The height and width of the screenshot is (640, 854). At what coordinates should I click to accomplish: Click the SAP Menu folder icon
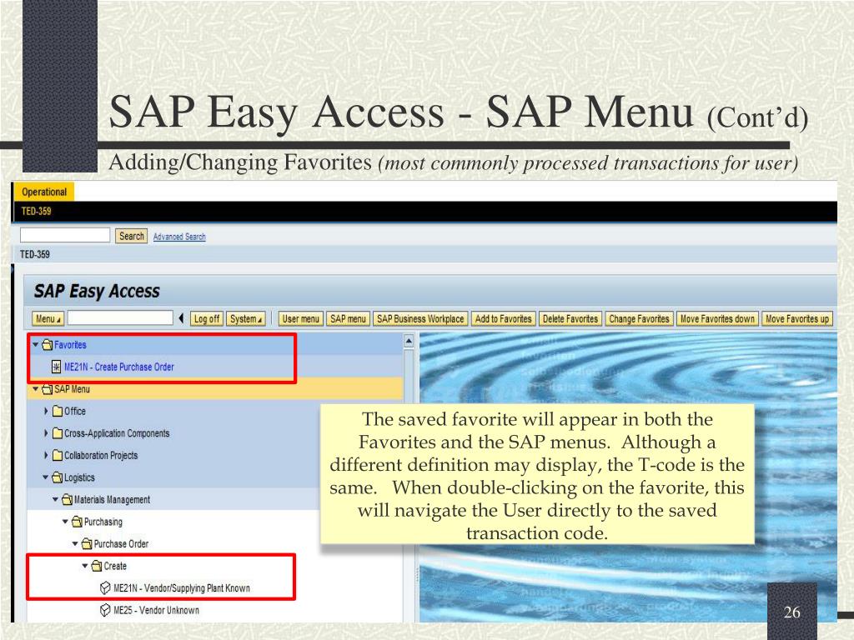tap(48, 389)
